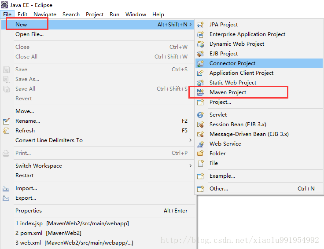Click the Application Client Project icon
The image size is (324, 249).
coord(200,73)
